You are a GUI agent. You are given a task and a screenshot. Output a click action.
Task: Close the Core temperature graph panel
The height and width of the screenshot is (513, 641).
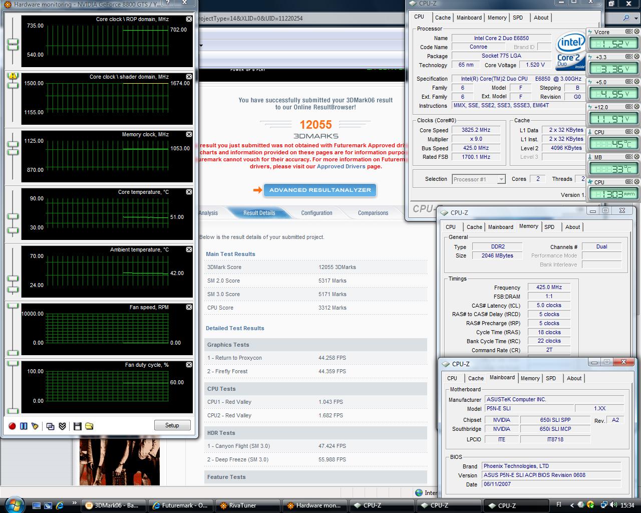(189, 192)
